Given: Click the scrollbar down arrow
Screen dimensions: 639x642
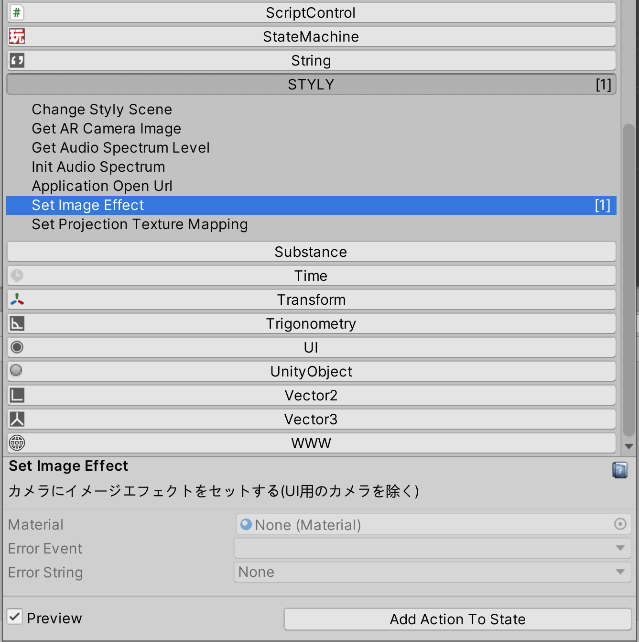Looking at the screenshot, I should pyautogui.click(x=629, y=446).
